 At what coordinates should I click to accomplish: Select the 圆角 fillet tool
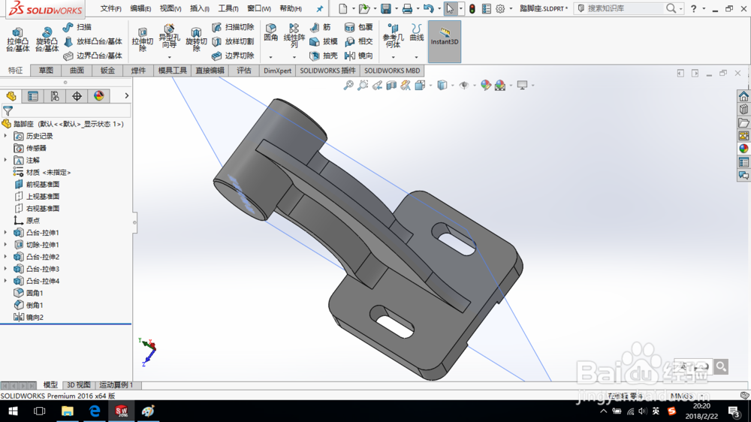pyautogui.click(x=270, y=34)
